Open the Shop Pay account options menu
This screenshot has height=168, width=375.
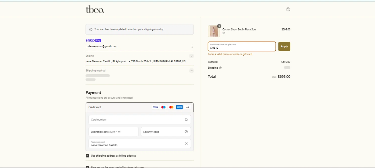coord(192,46)
